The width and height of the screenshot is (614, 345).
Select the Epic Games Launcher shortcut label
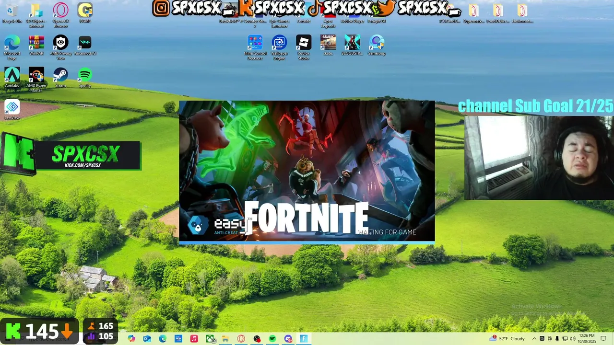pos(279,23)
